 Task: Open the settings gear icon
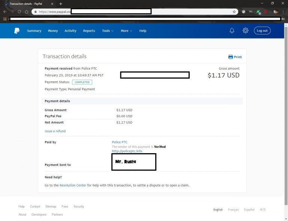tap(245, 31)
